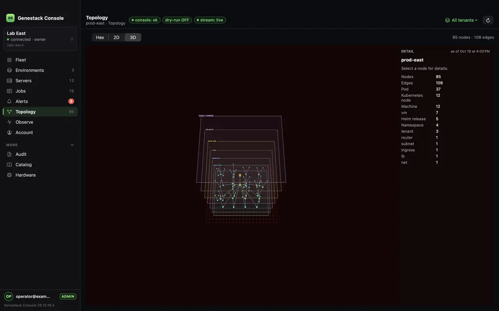The height and width of the screenshot is (311, 499).
Task: Open the Jobs page
Action: tap(40, 91)
